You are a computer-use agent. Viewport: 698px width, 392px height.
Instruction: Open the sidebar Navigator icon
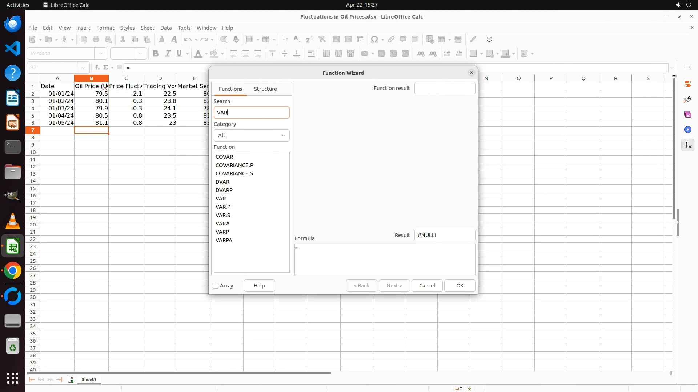coord(687,130)
